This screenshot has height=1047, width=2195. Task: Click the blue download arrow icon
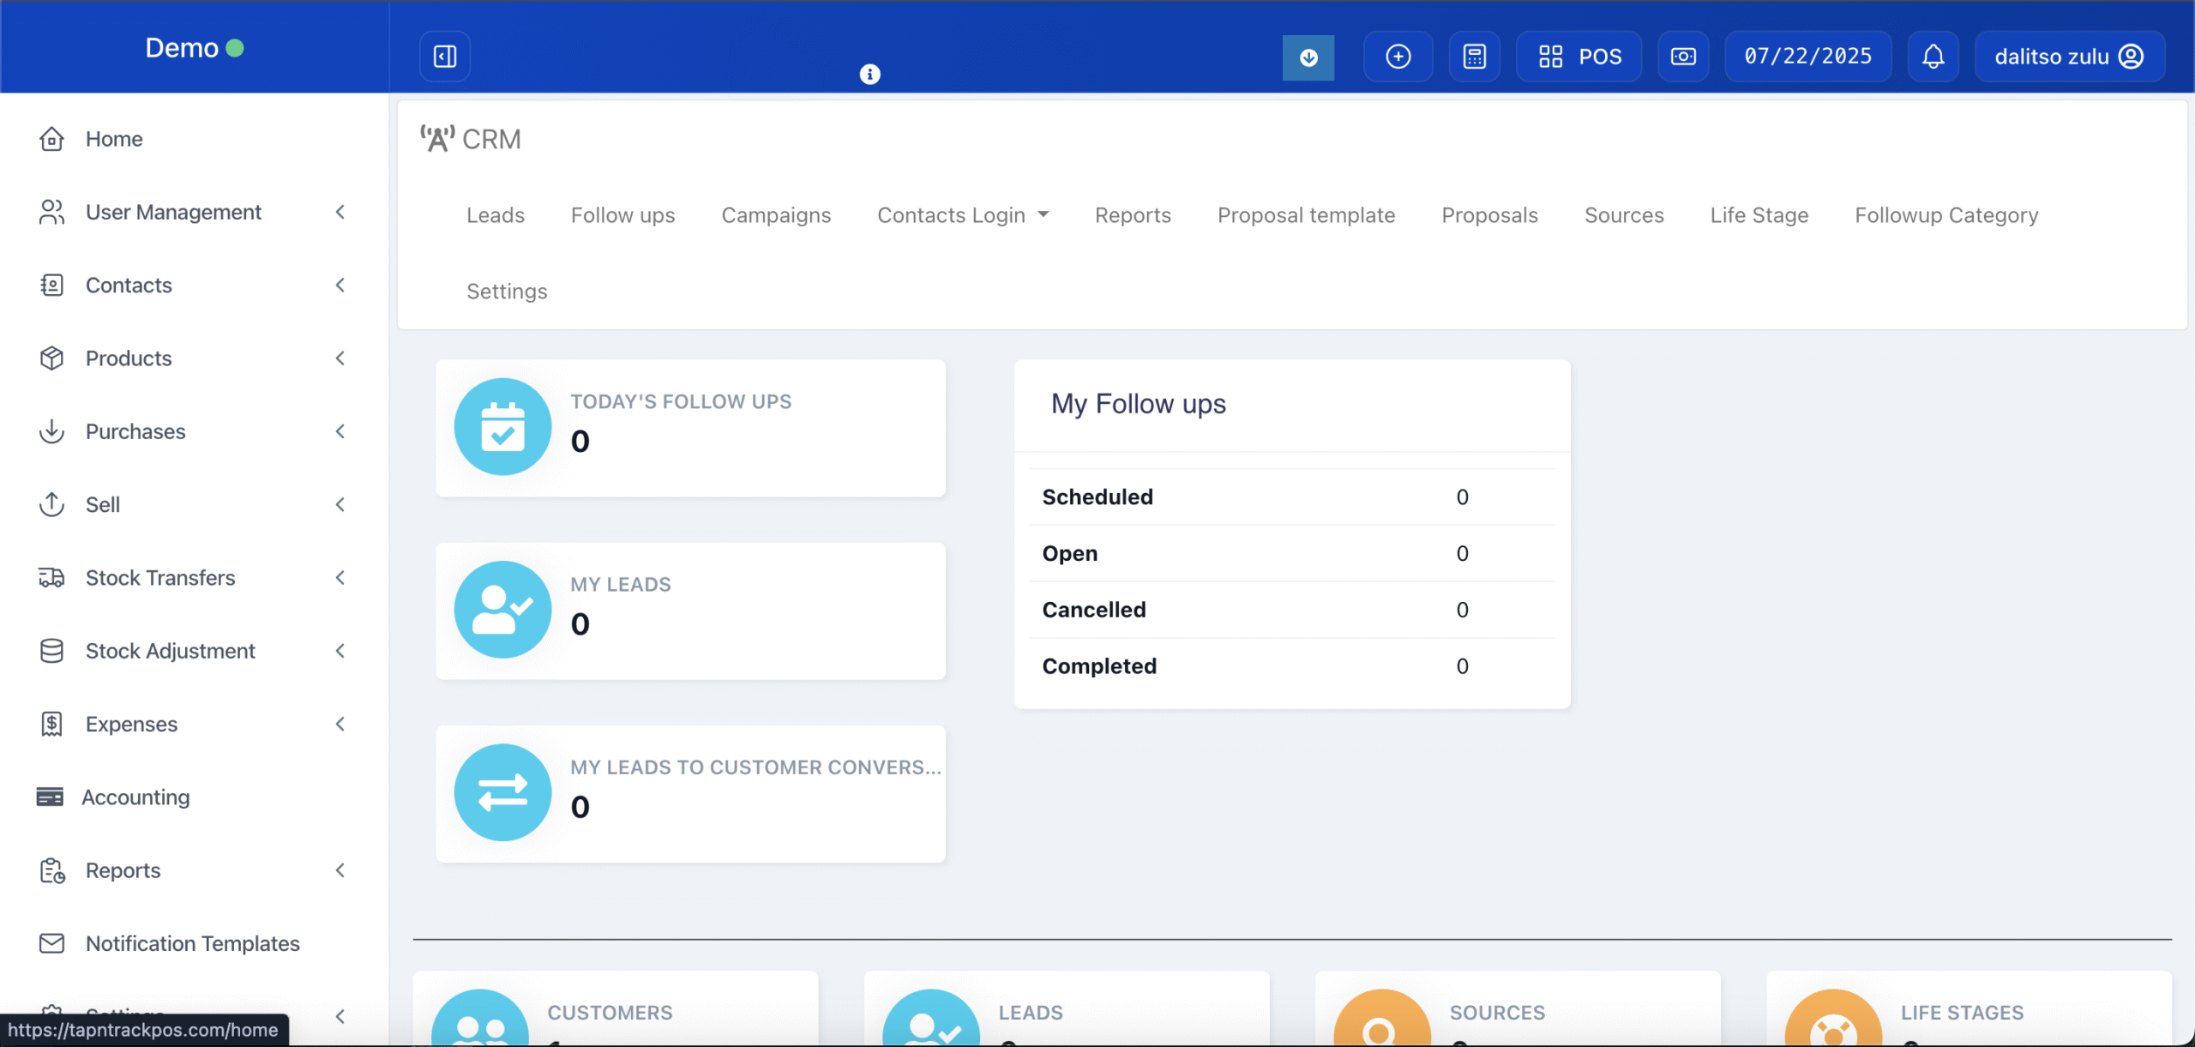[1308, 57]
